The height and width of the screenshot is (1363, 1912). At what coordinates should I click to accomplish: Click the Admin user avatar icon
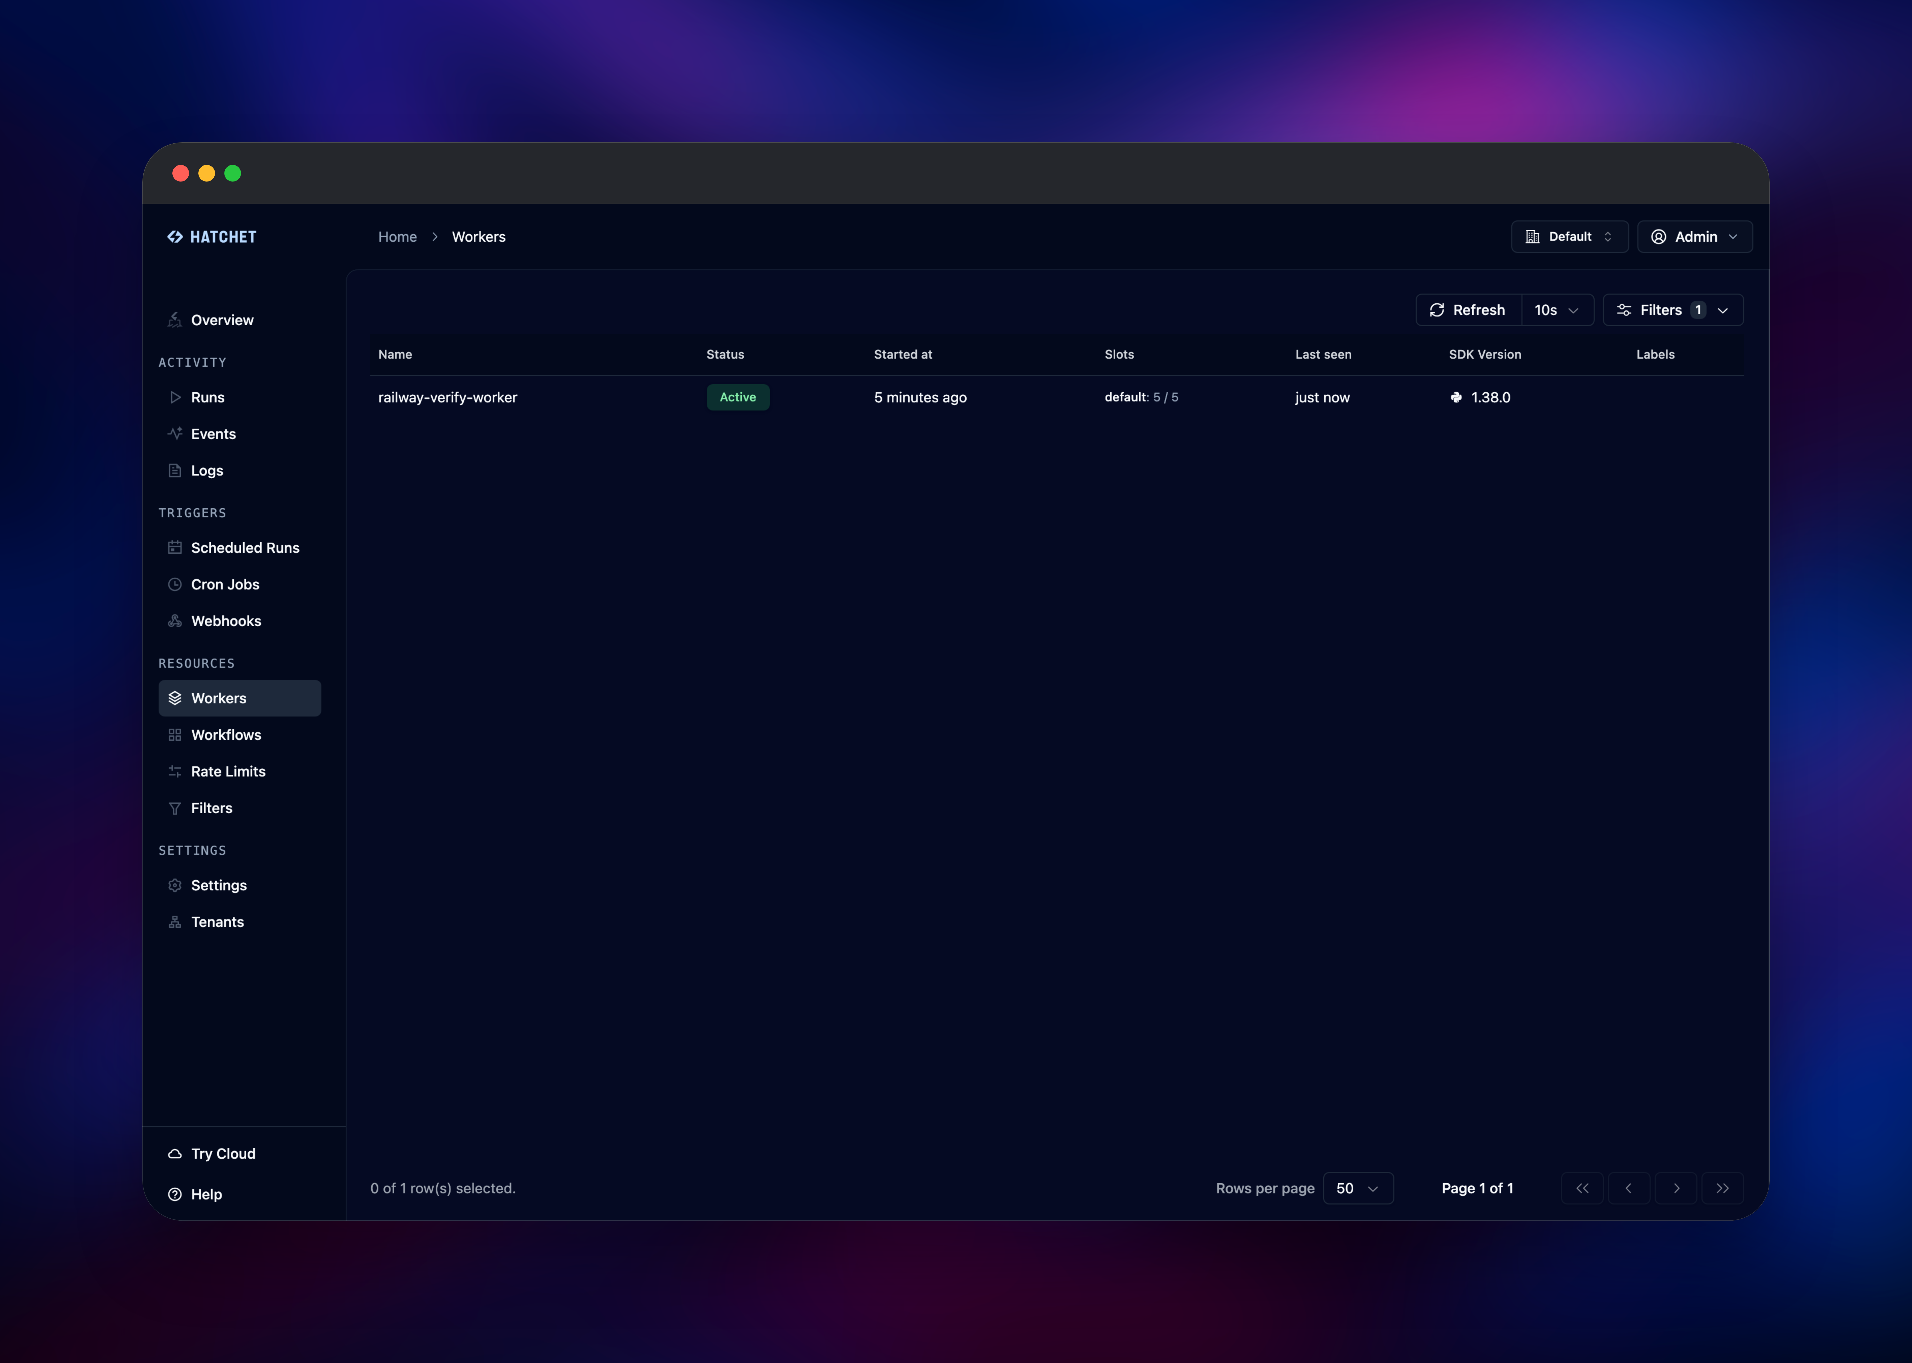click(x=1659, y=237)
